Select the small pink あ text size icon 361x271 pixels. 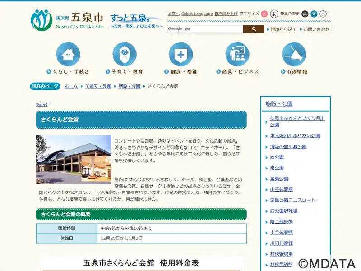pos(264,14)
